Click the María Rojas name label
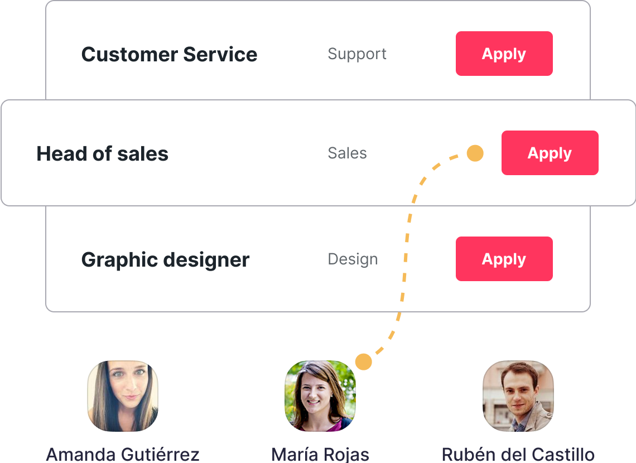The image size is (636, 463). (x=320, y=454)
